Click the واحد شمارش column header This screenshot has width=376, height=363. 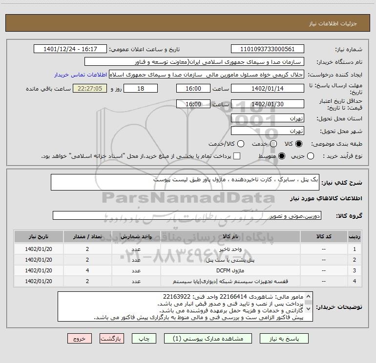click(x=136, y=236)
